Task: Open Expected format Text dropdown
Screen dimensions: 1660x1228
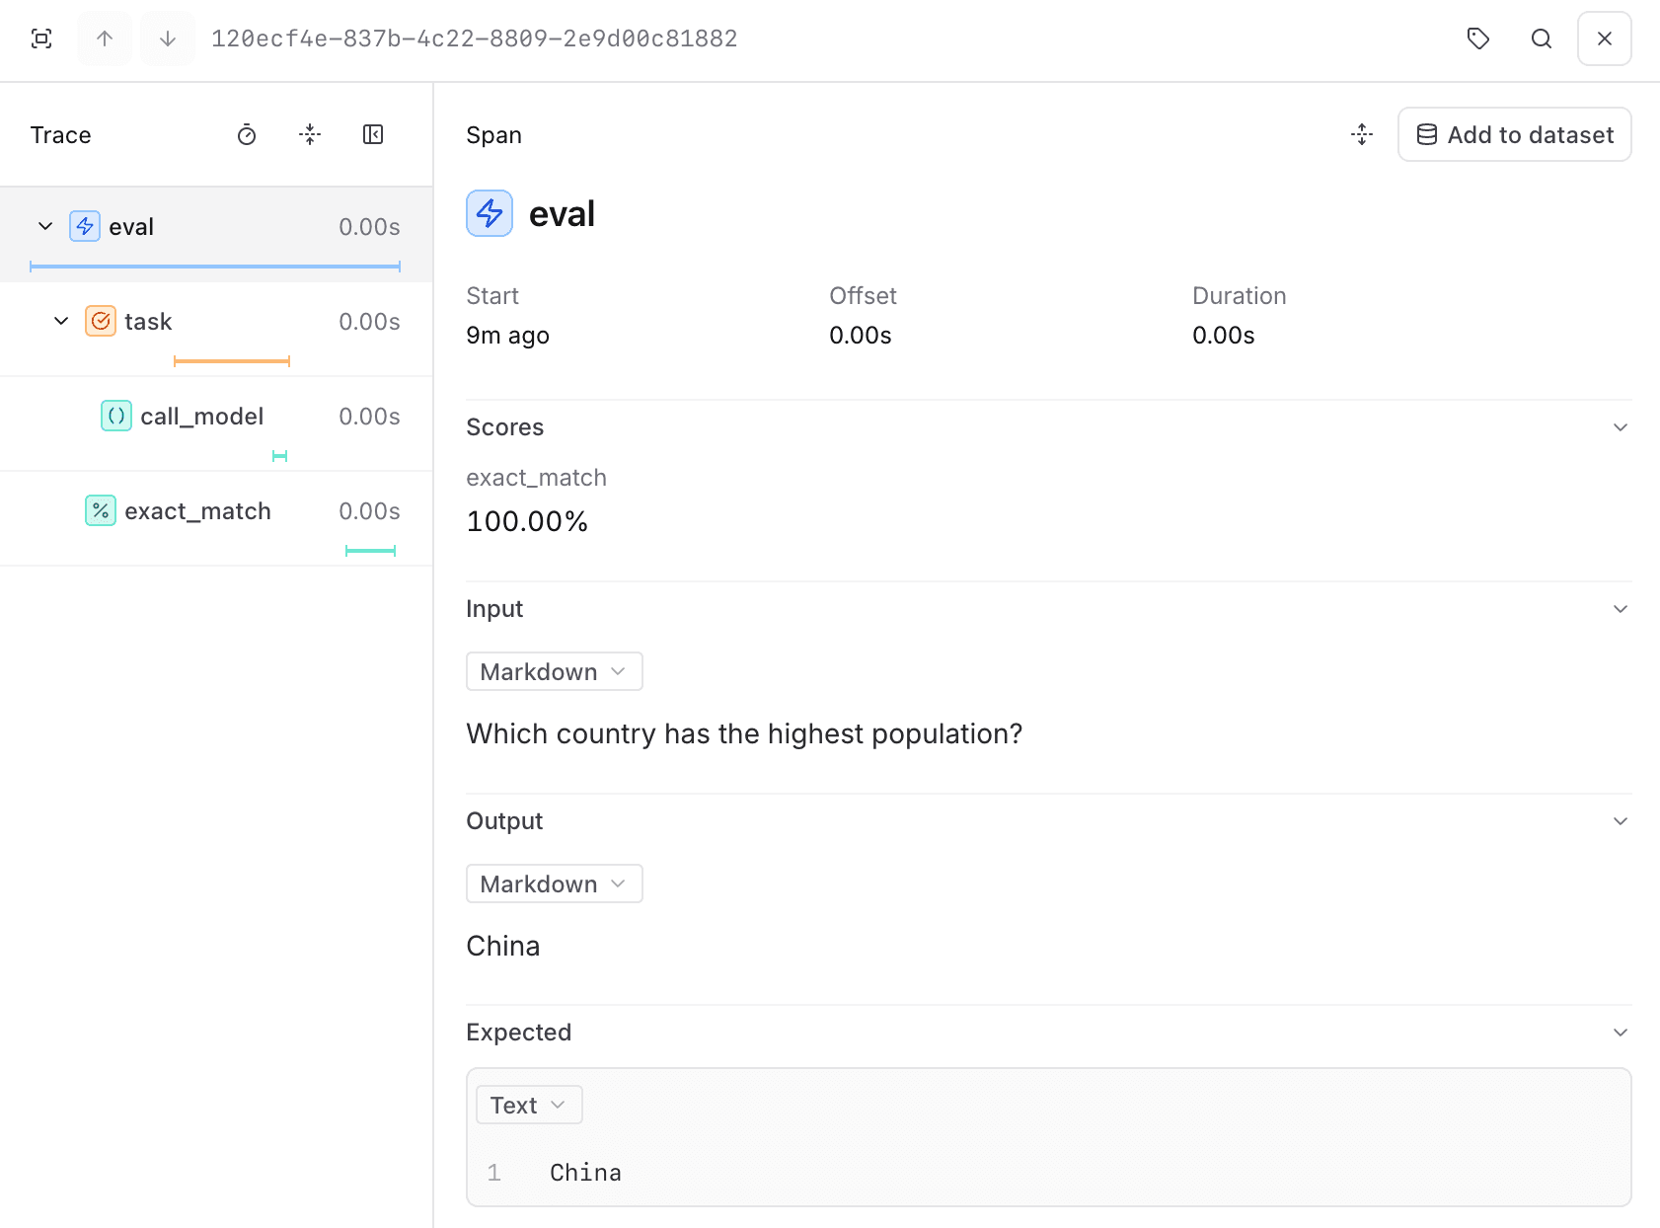Action: pos(529,1105)
